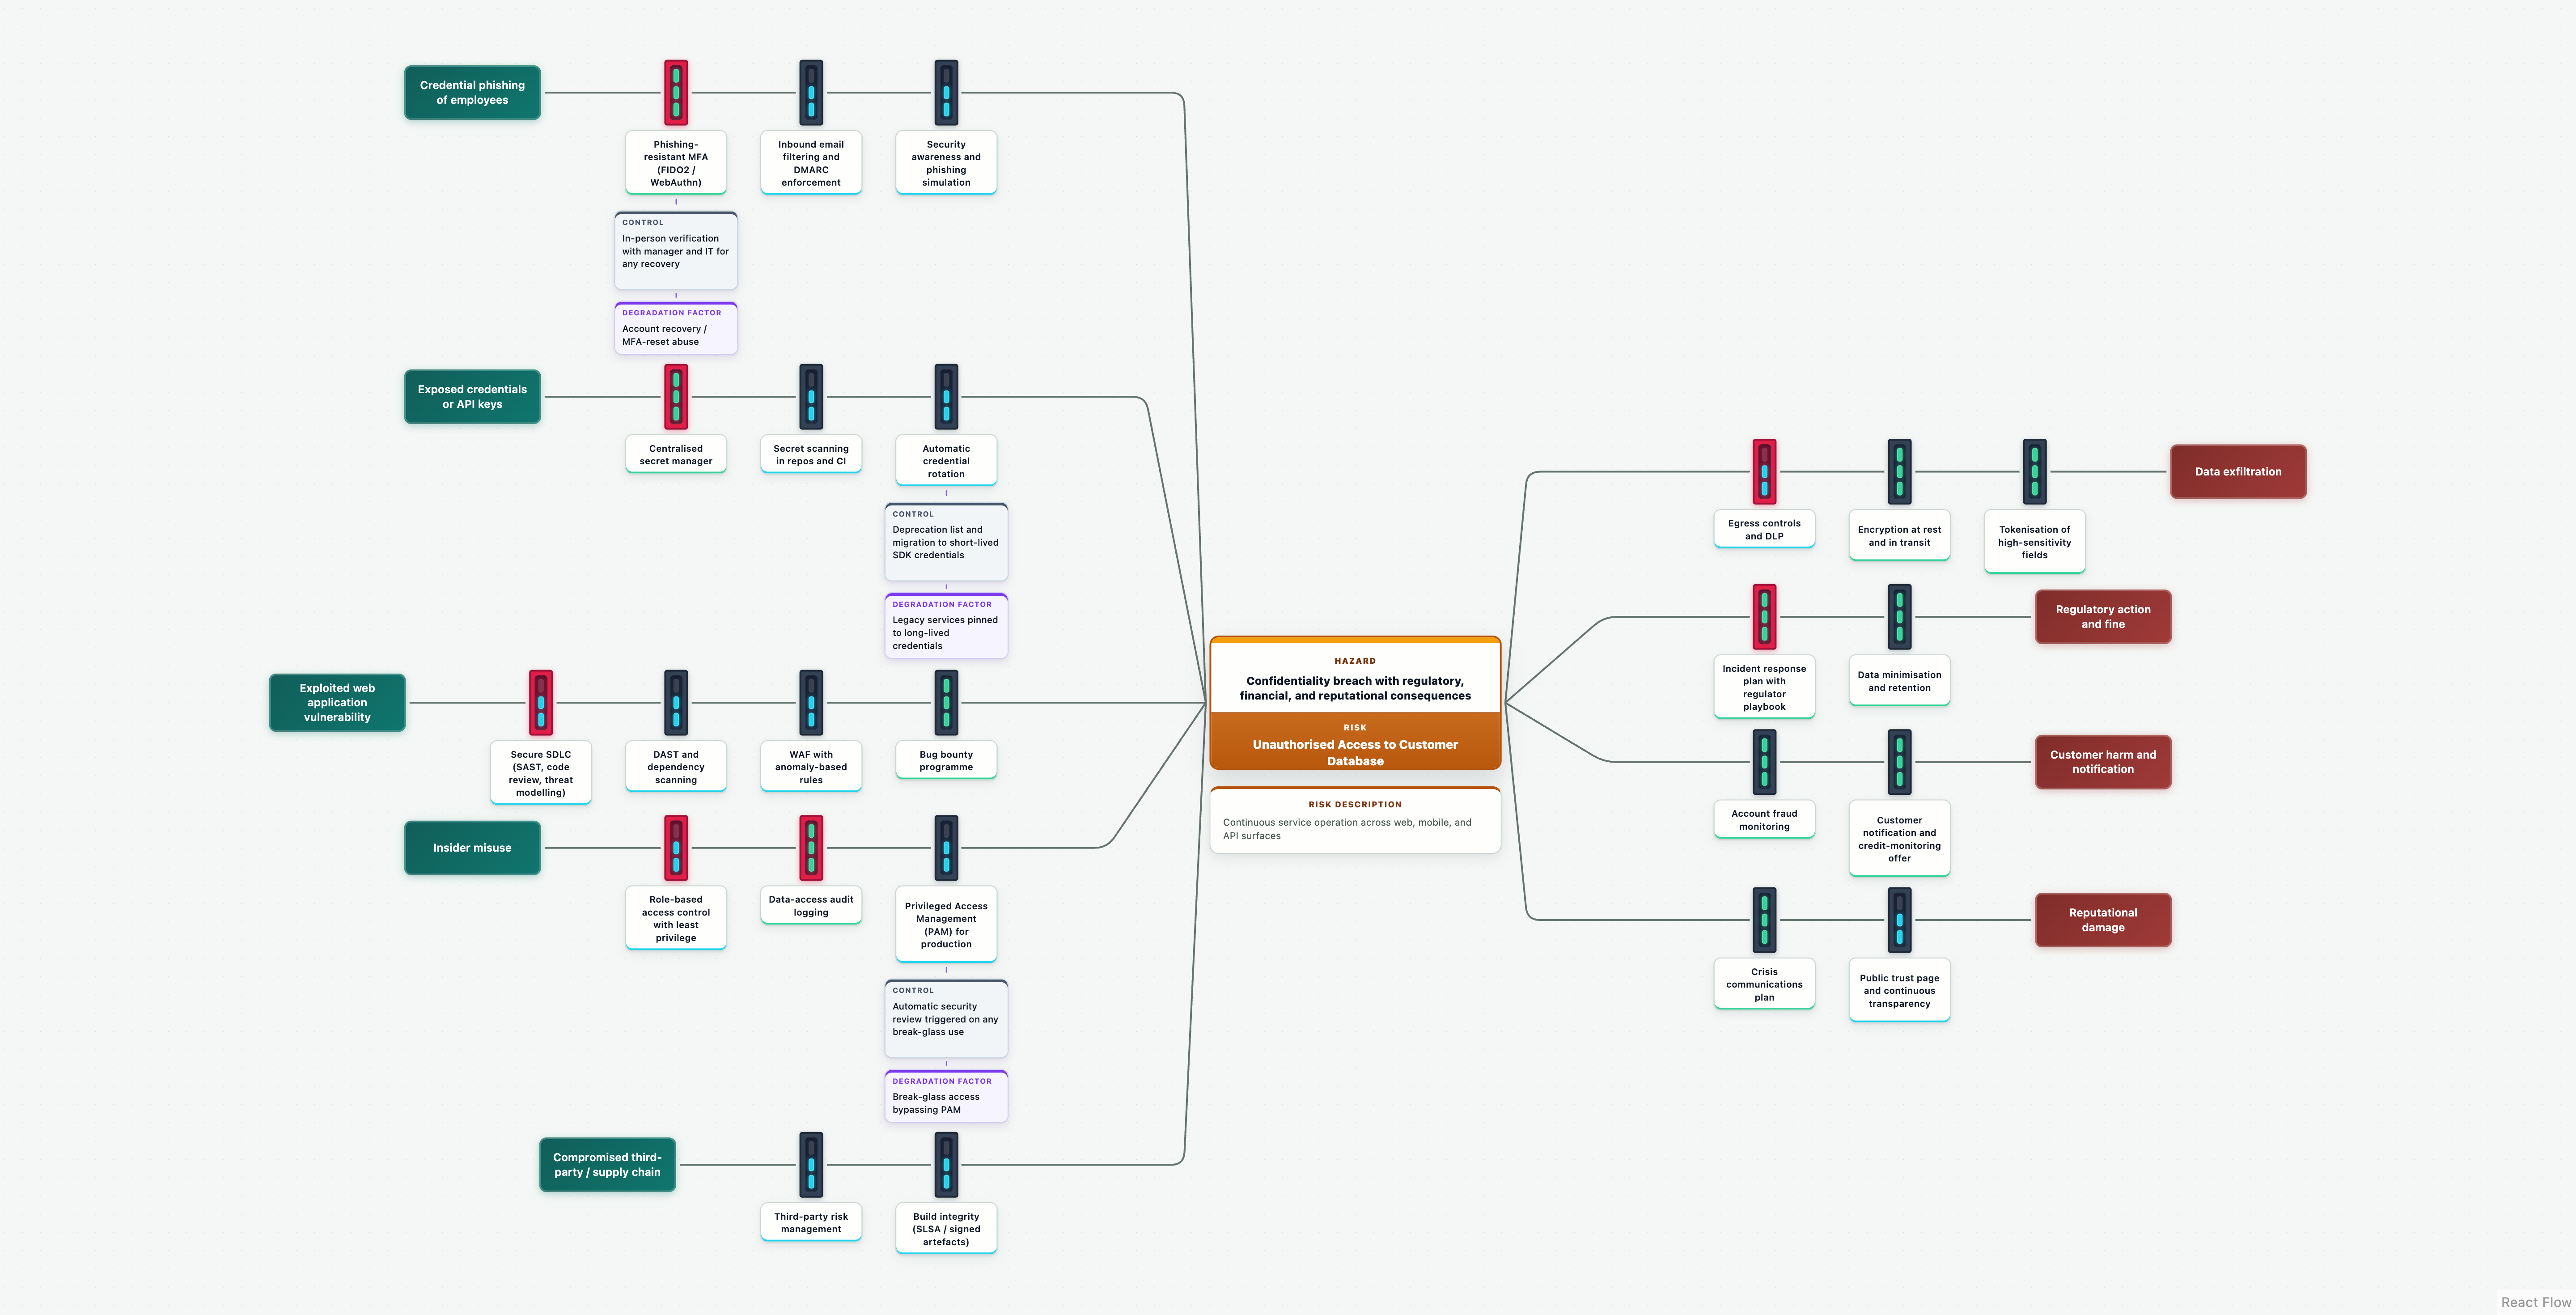
Task: Click the Encryption at rest barrier icon
Action: coord(1899,472)
